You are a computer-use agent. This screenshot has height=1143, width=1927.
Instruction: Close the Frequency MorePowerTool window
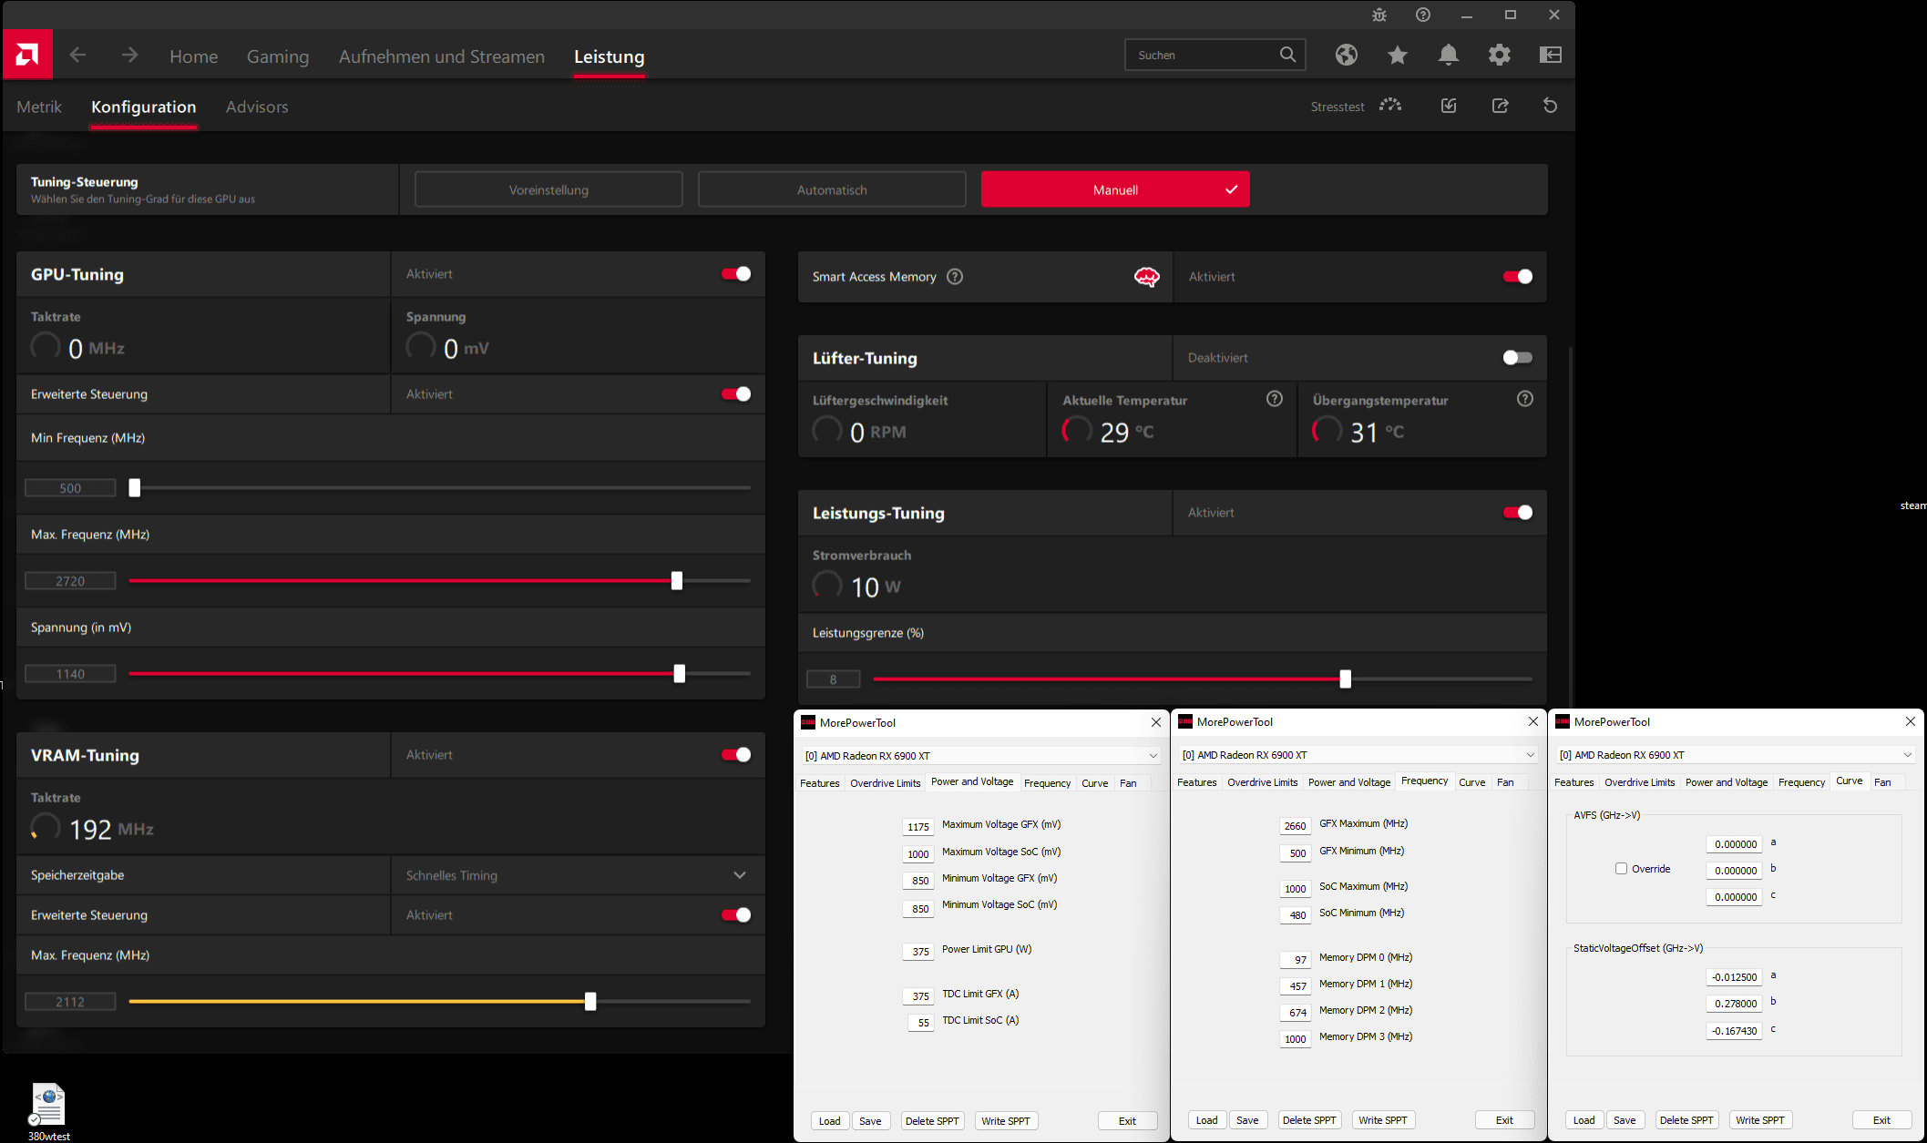pos(1533,721)
